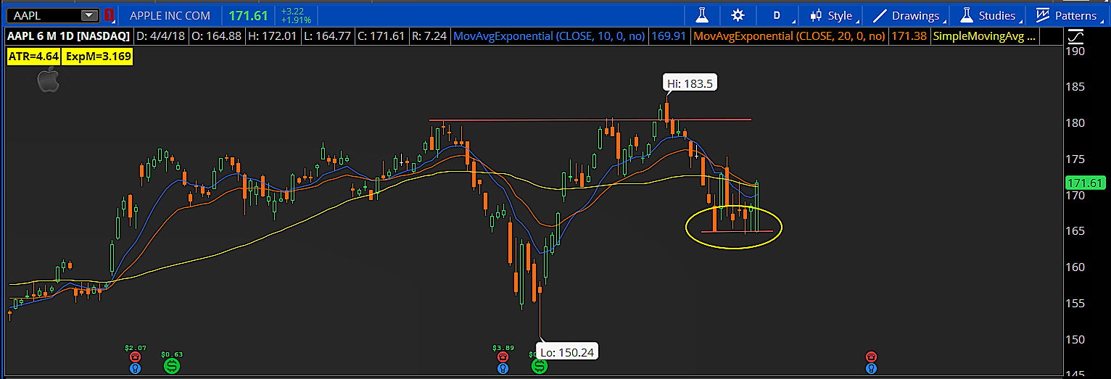Click the 171.61 last price in the toolbar
Screen dimensions: 1111x379
pyautogui.click(x=248, y=15)
